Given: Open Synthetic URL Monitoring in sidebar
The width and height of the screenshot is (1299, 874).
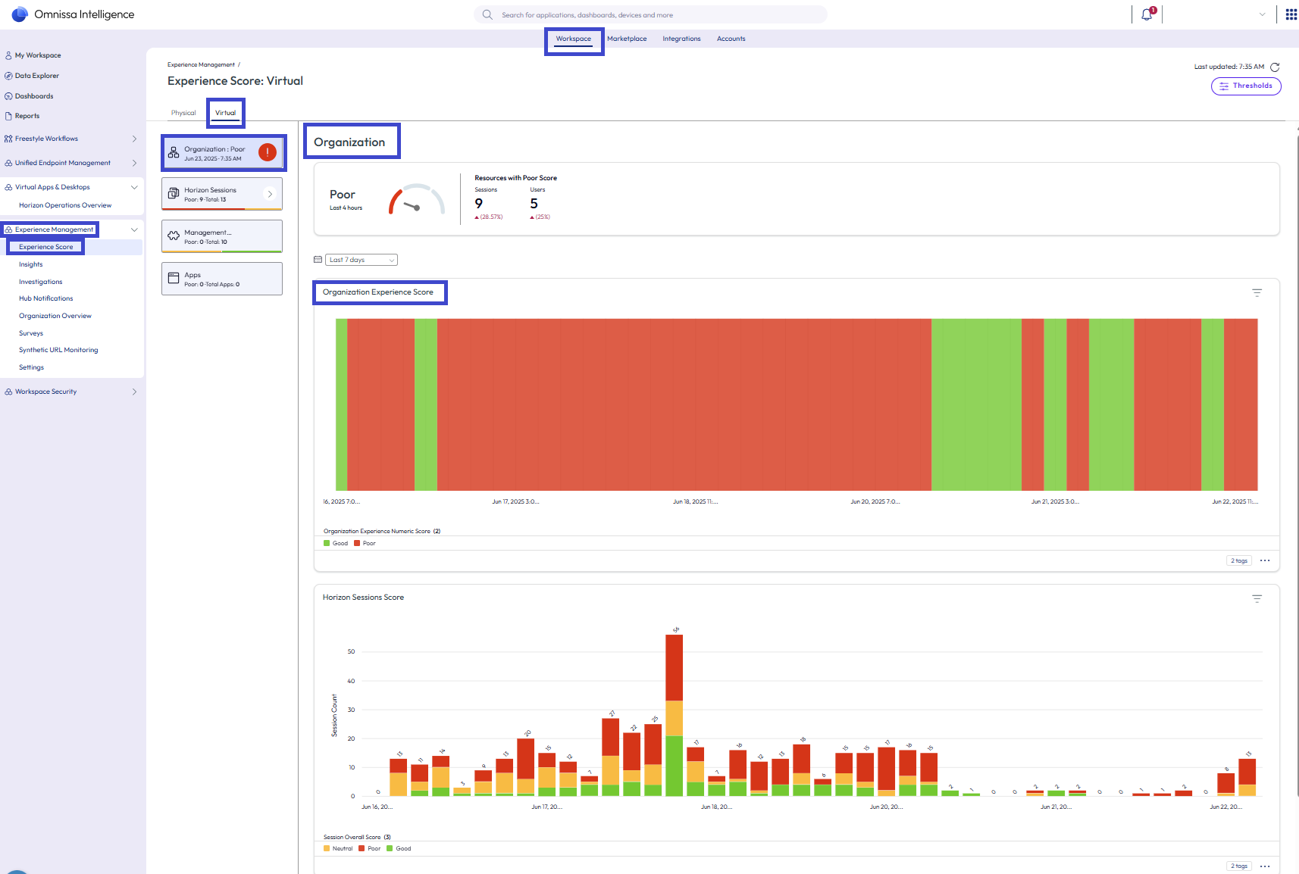Looking at the screenshot, I should tap(58, 350).
